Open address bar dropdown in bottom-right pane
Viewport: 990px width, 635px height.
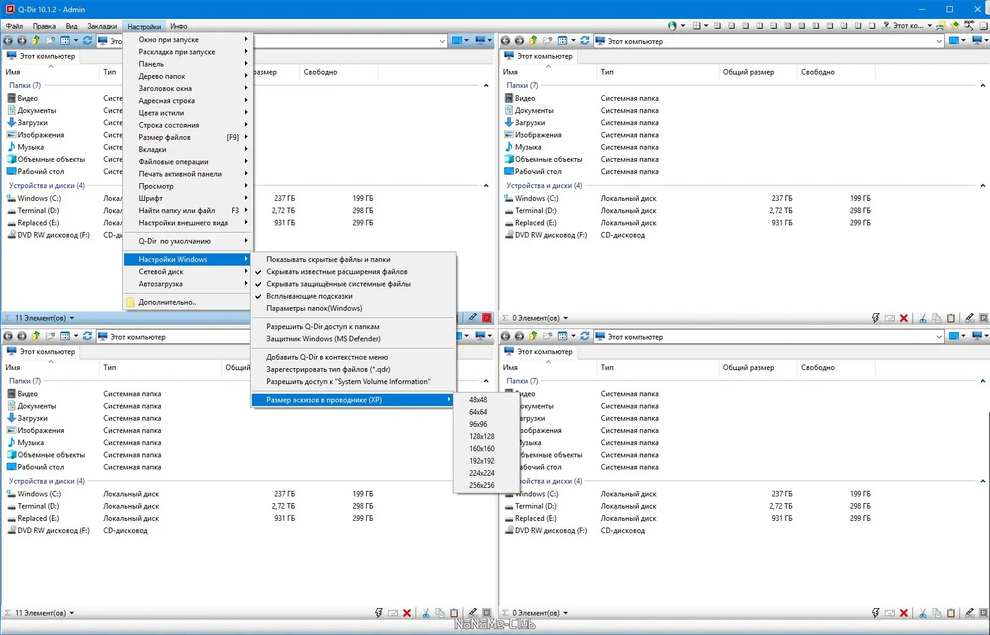pyautogui.click(x=939, y=336)
